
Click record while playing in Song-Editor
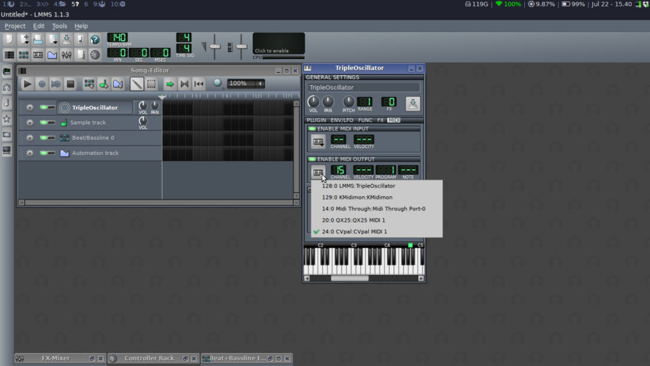(56, 85)
